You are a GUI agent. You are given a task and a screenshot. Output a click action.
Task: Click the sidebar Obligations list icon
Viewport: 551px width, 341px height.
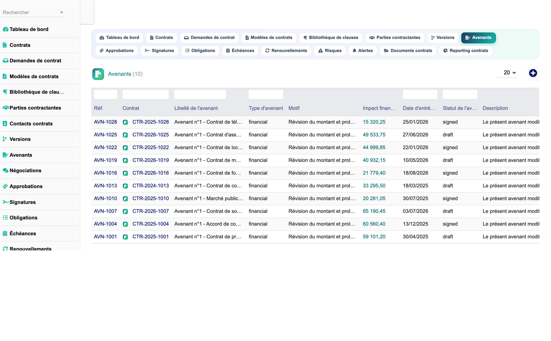tap(5, 218)
